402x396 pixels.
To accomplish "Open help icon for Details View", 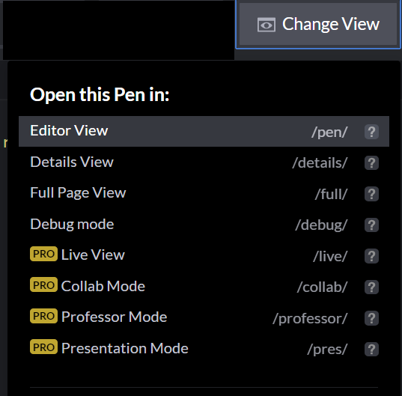I will pos(371,162).
